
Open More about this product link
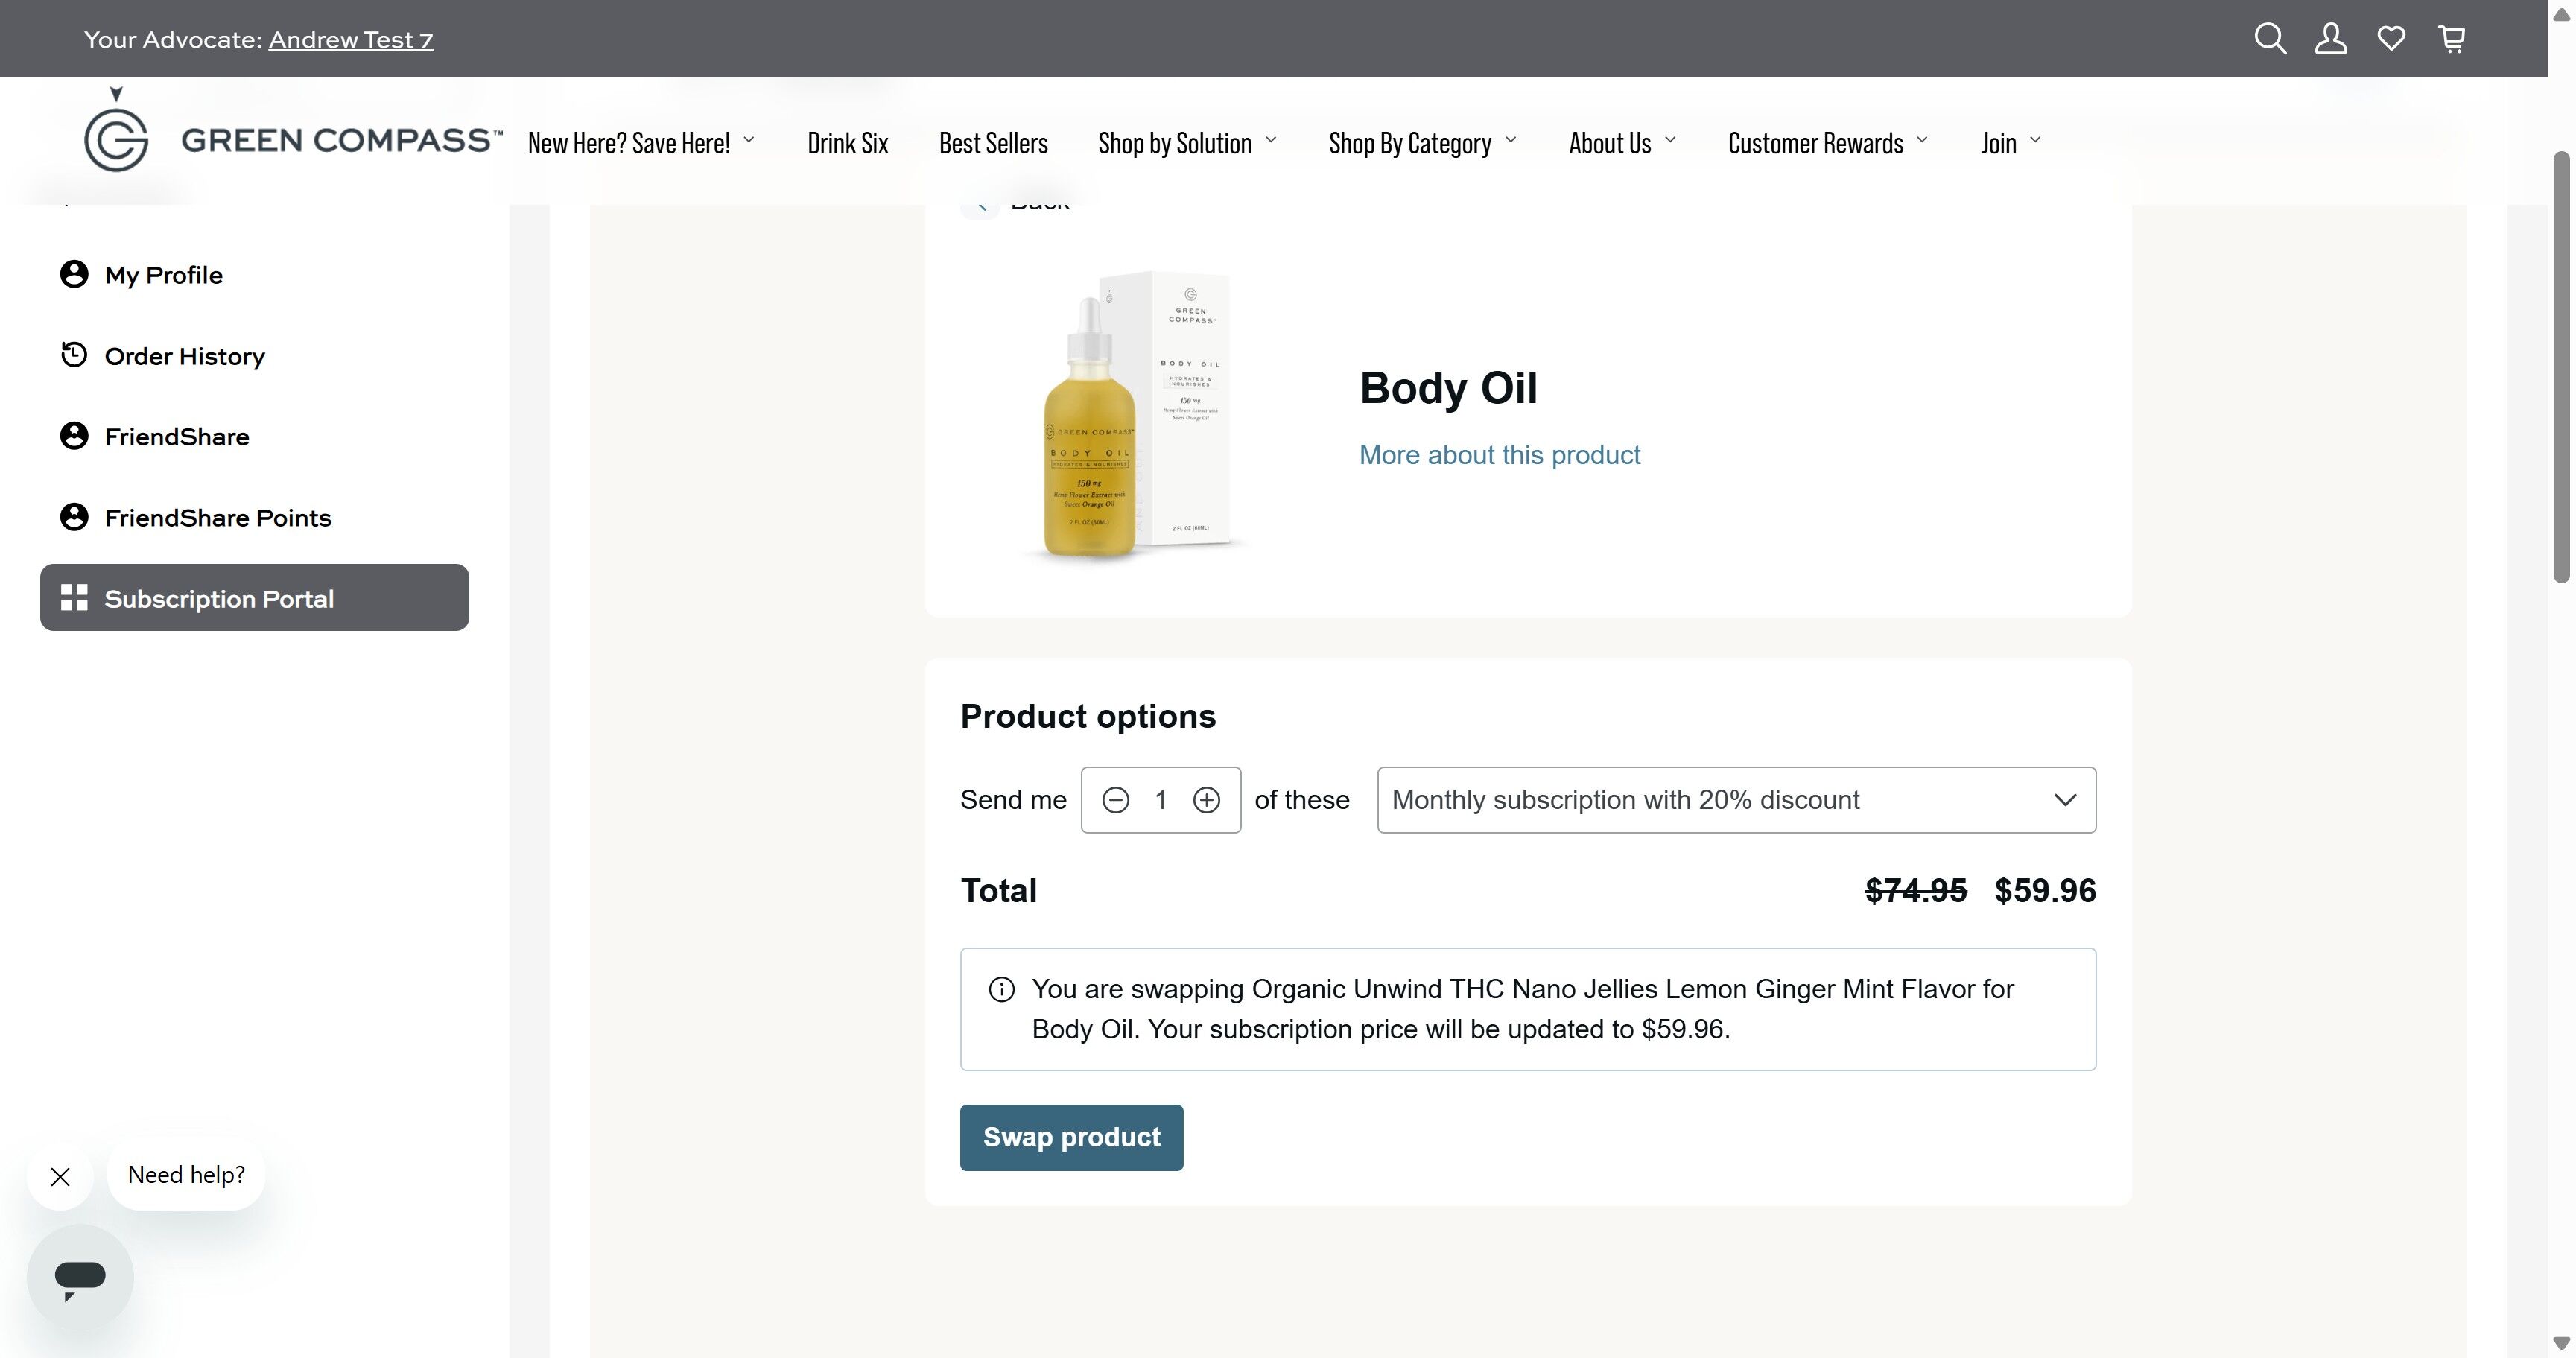point(1499,455)
